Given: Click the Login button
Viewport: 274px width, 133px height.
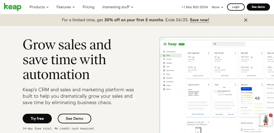Looking at the screenshot, I should pyautogui.click(x=236, y=7).
